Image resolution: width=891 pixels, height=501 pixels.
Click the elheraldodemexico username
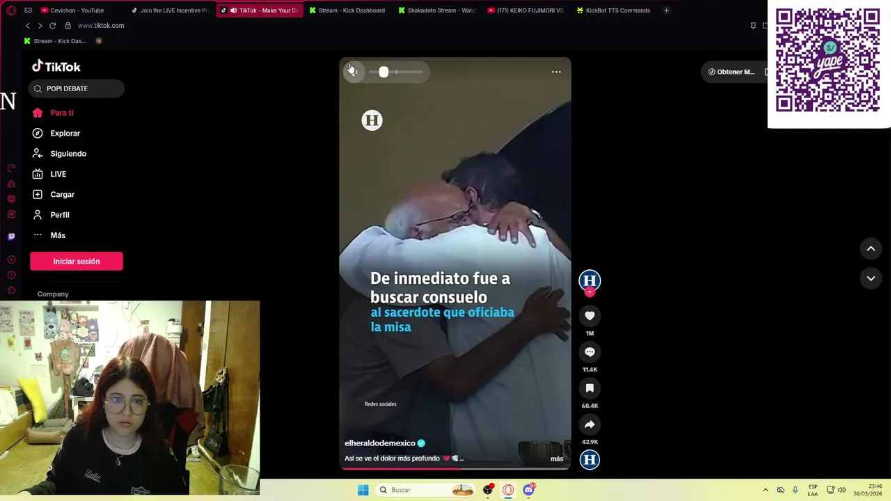tap(380, 443)
